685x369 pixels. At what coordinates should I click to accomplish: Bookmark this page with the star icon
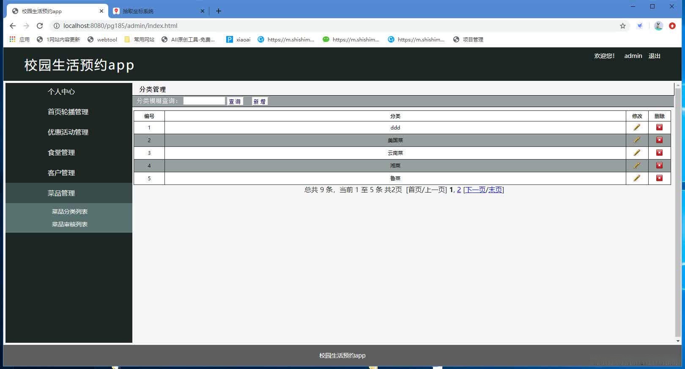tap(623, 26)
